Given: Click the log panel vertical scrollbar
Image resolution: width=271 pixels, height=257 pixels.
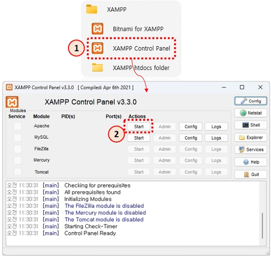Looking at the screenshot, I should (262, 225).
